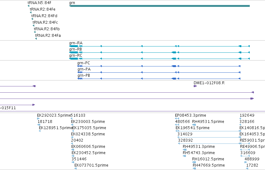Image resolution: width=265 pixels, height=170 pixels.
Task: Click the arrow glyph under RH49531.5prime
Action: (194, 125)
